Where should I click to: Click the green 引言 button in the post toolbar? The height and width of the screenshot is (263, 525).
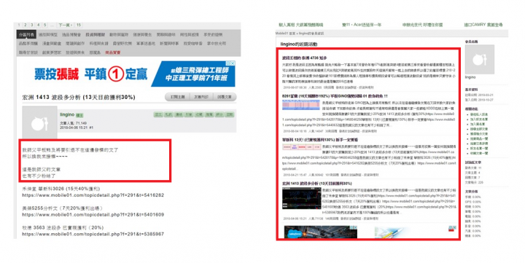click(x=189, y=114)
